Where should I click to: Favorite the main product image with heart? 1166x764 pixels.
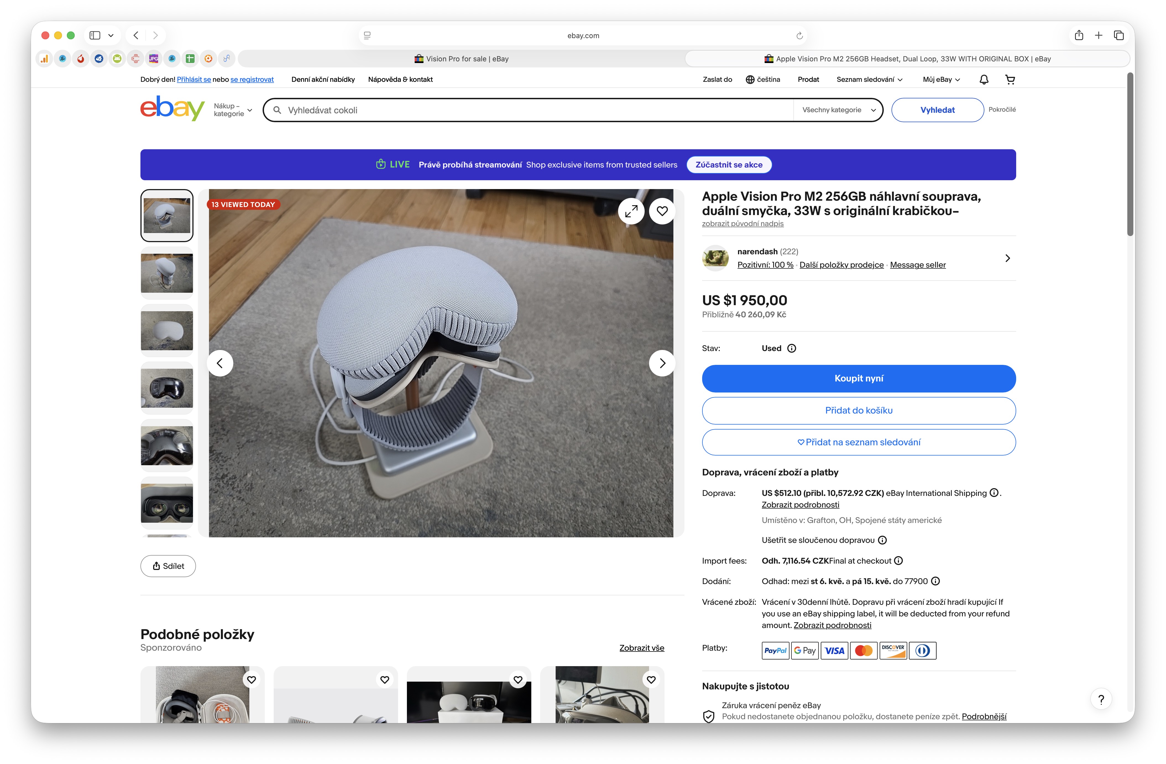tap(662, 211)
